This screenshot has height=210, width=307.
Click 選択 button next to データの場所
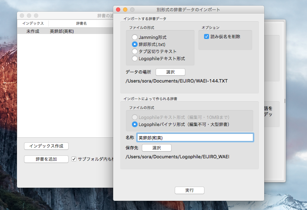coord(170,72)
